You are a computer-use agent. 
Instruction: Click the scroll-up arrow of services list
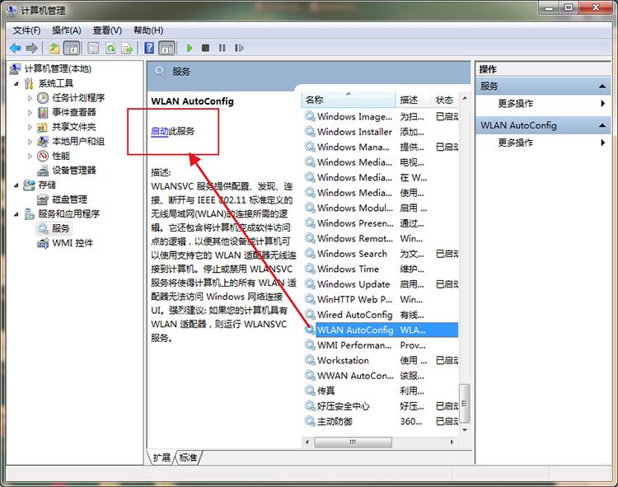(465, 98)
